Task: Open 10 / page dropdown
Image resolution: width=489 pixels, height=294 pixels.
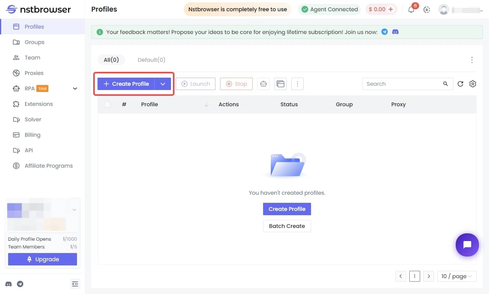Action: coord(457,276)
